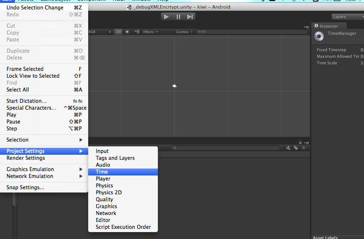This screenshot has width=364, height=239.
Task: Click the project panel search field
Action: point(226,148)
